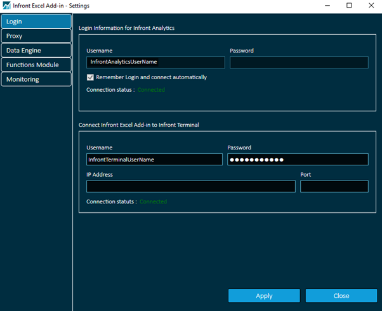Click the Analytics Connected status text
This screenshot has height=311, width=382.
(151, 90)
